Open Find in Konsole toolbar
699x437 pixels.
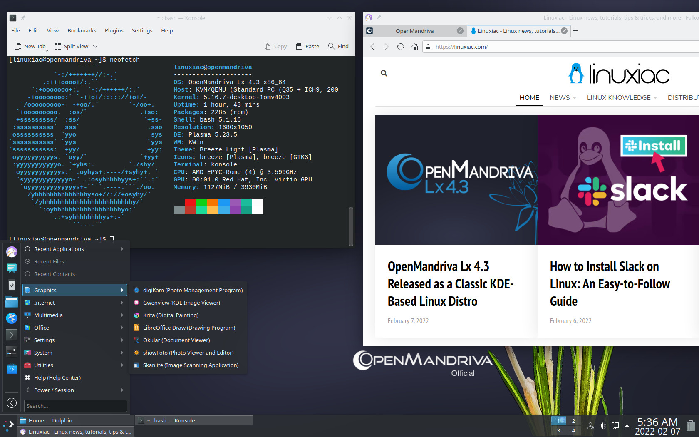pyautogui.click(x=338, y=46)
